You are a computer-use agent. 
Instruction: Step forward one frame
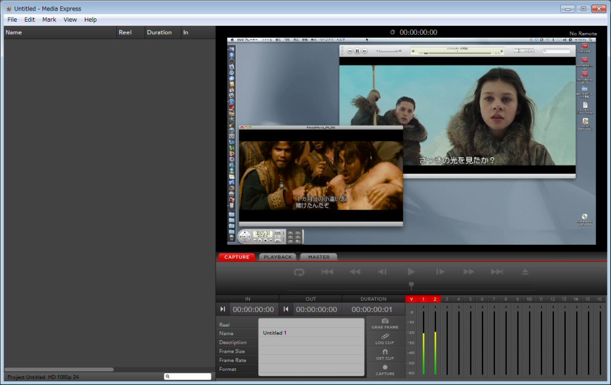tap(440, 272)
